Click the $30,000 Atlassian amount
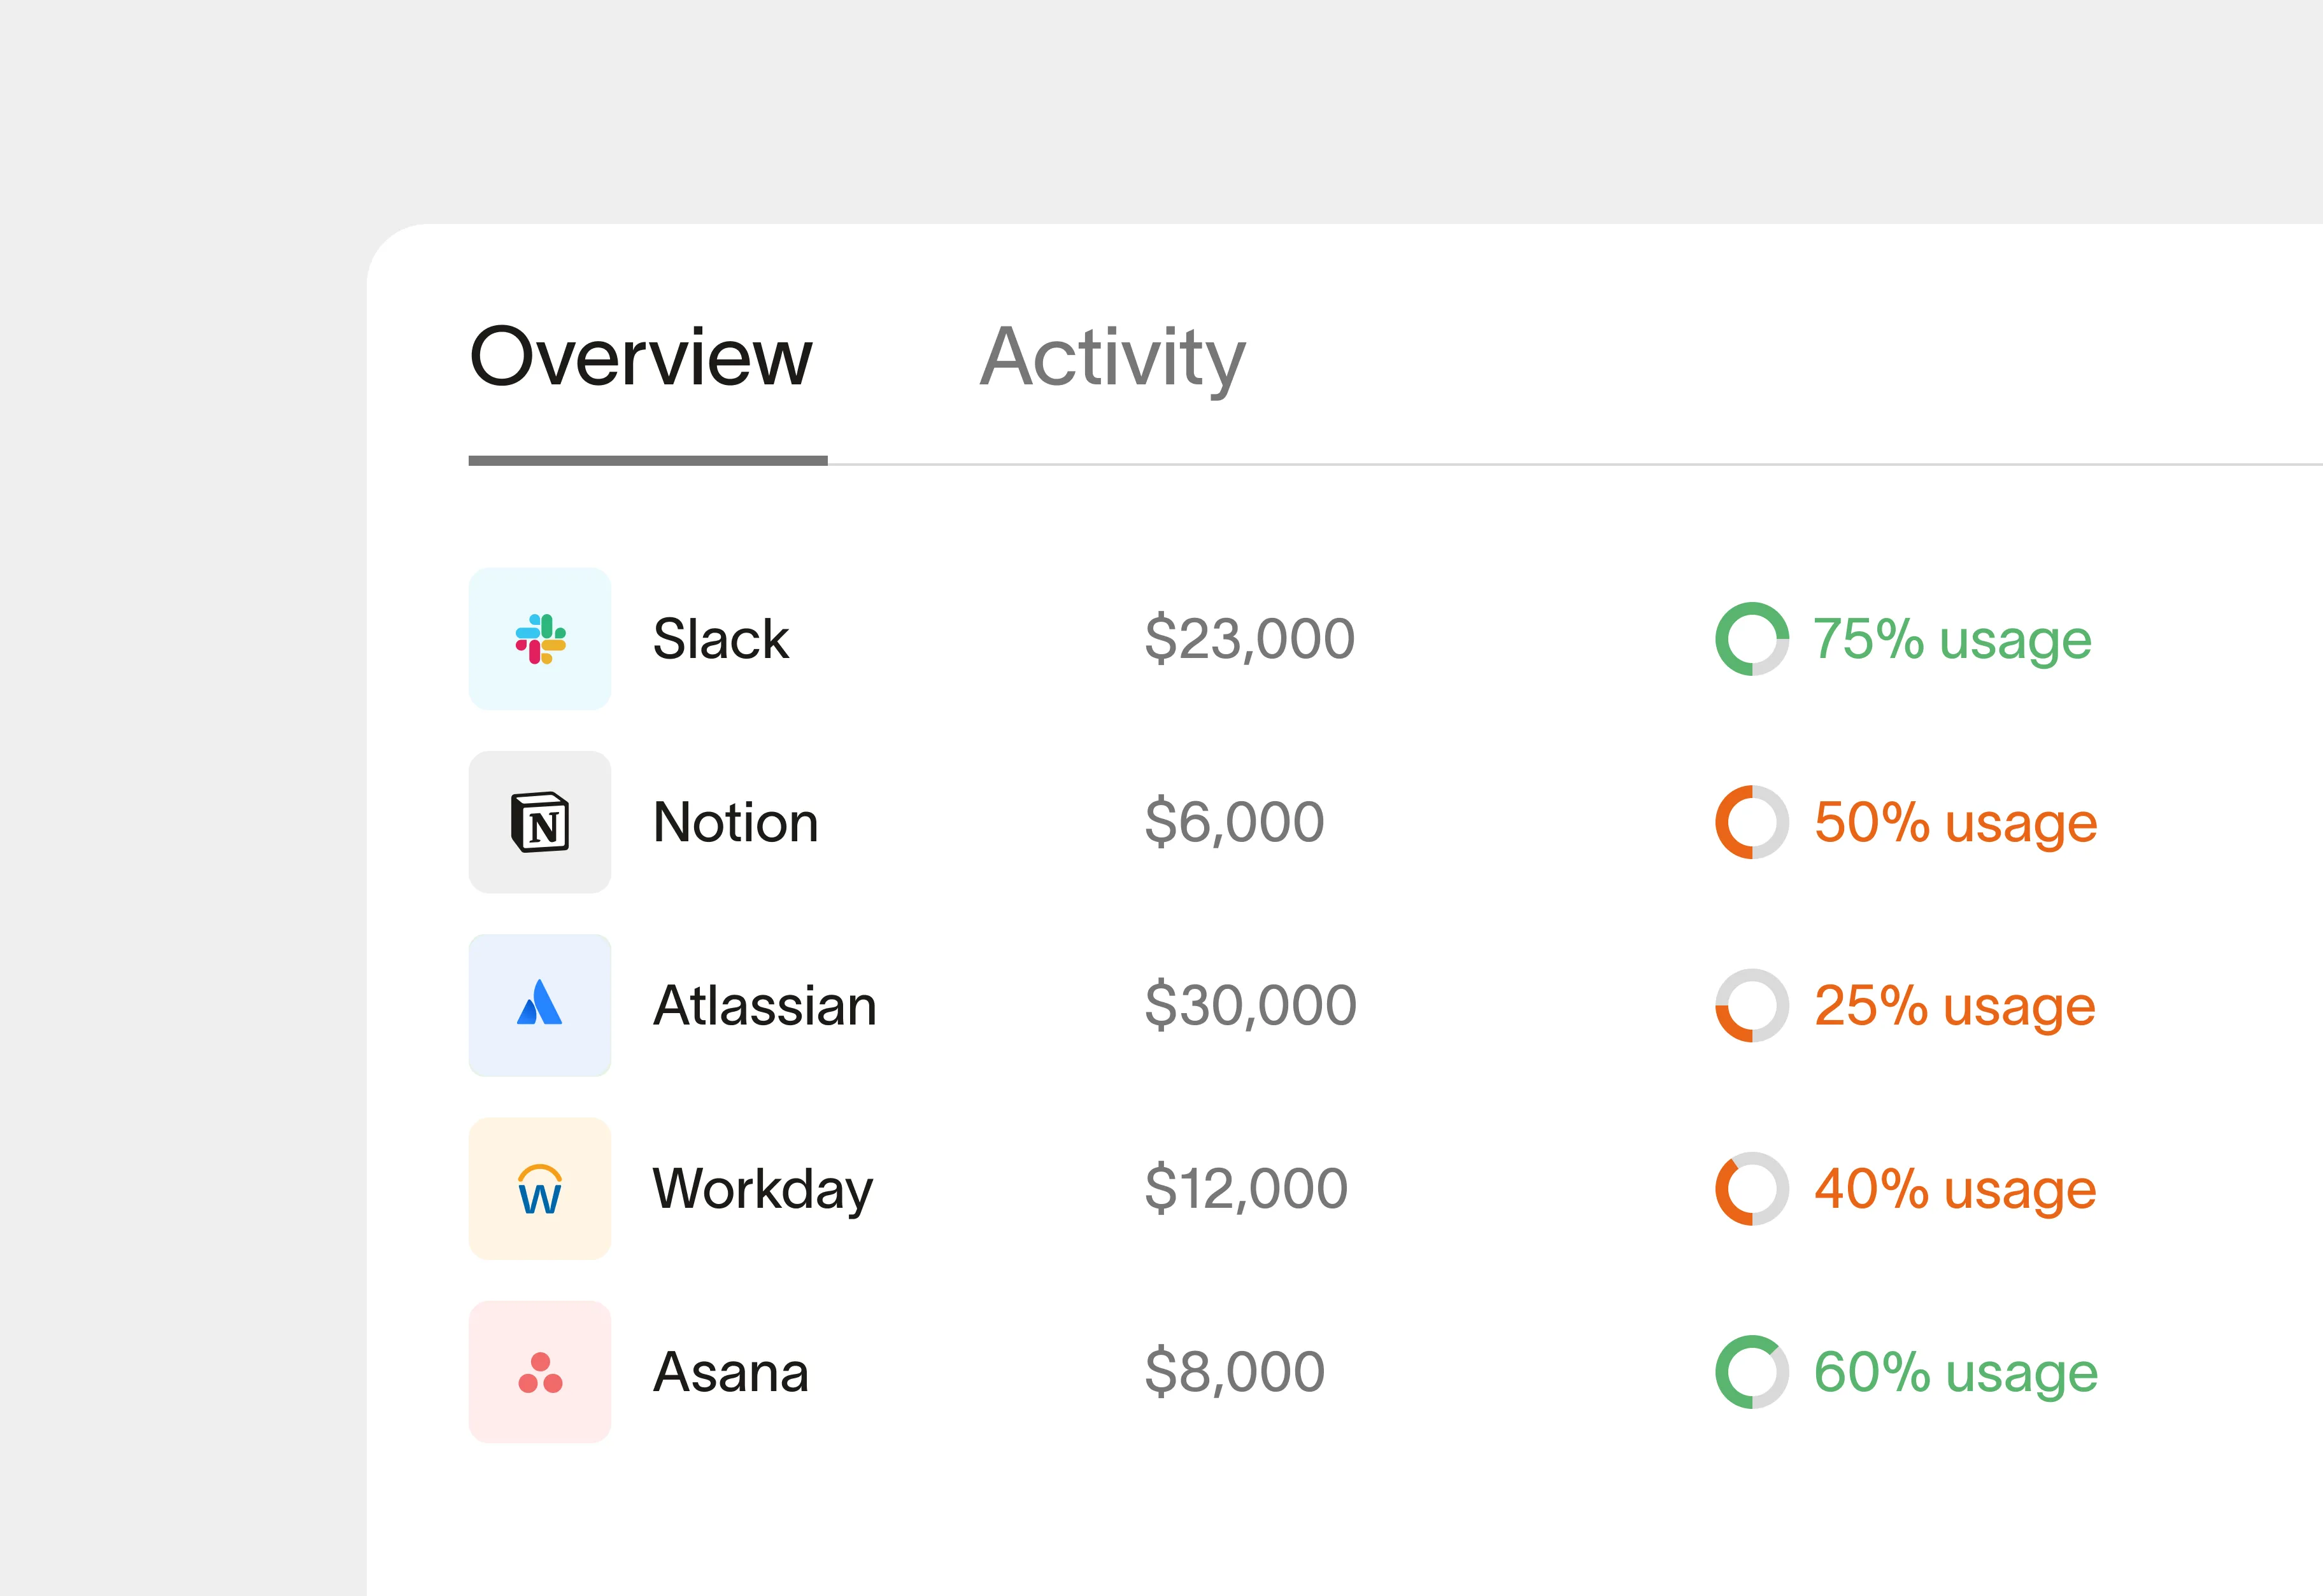2323x1596 pixels. tap(1251, 1005)
